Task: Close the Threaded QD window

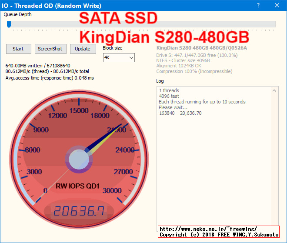Action: click(277, 5)
